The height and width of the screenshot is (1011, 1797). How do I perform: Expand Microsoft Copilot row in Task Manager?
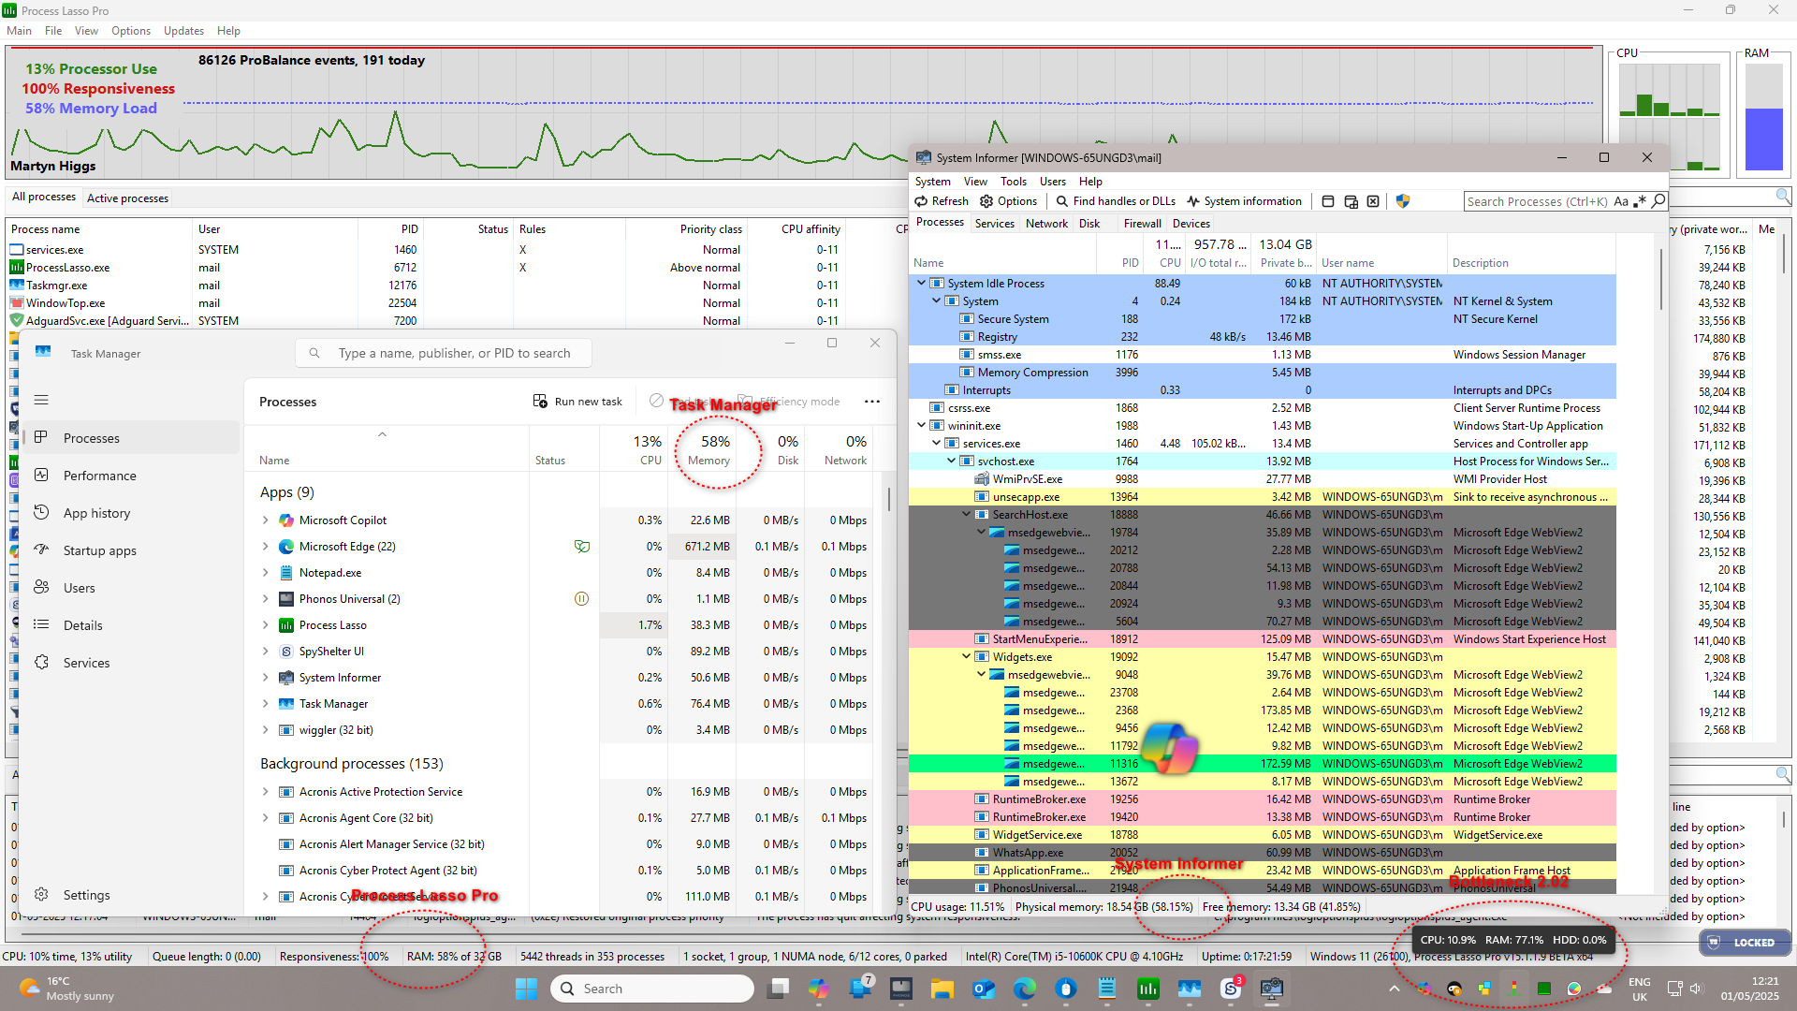[266, 520]
